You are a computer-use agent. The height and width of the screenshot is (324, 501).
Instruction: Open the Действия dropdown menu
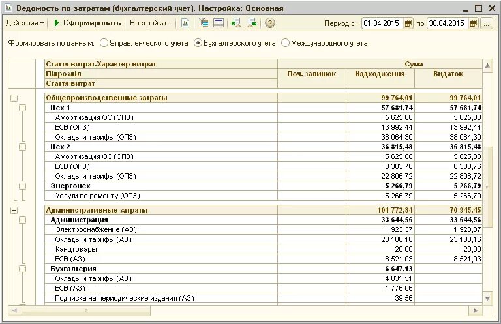(x=25, y=23)
